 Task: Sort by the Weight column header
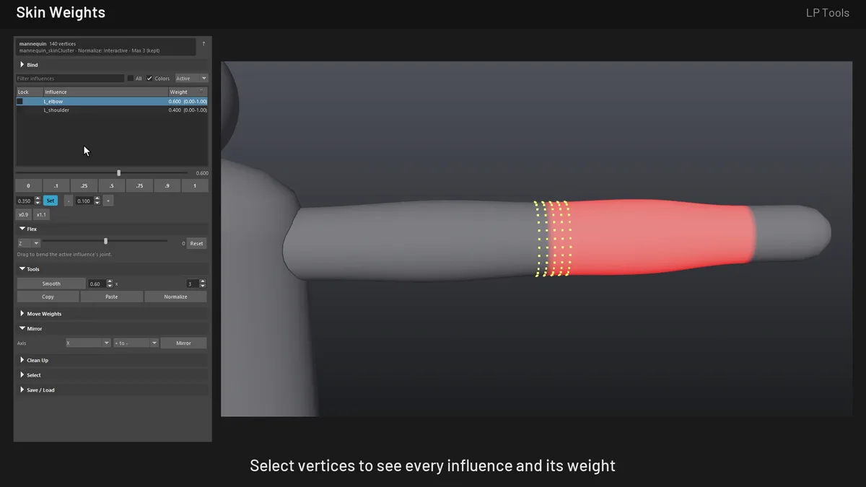coord(188,92)
